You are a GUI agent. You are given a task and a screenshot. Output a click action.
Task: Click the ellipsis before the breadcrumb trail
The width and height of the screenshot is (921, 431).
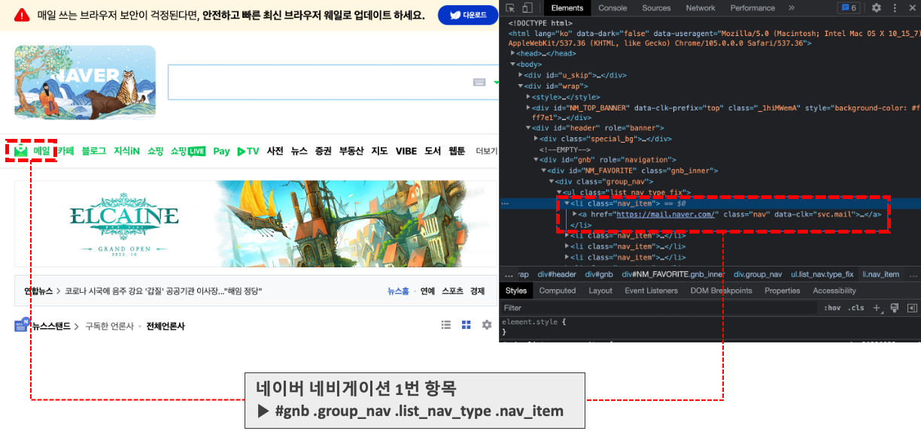pos(509,274)
